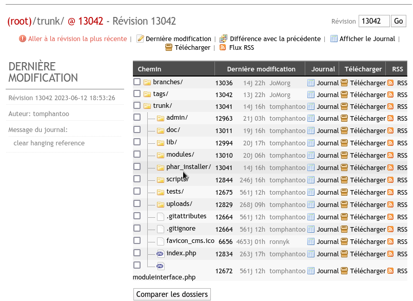Click the index.php PHP file icon
The width and height of the screenshot is (413, 301).
coord(160,254)
